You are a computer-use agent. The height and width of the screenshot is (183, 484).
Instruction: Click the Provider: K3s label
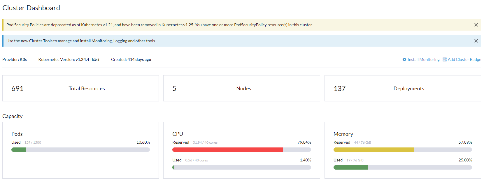[15, 59]
